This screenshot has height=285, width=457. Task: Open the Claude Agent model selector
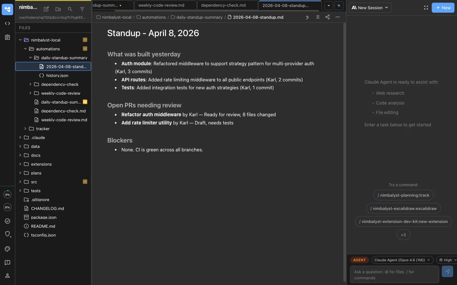[402, 260]
